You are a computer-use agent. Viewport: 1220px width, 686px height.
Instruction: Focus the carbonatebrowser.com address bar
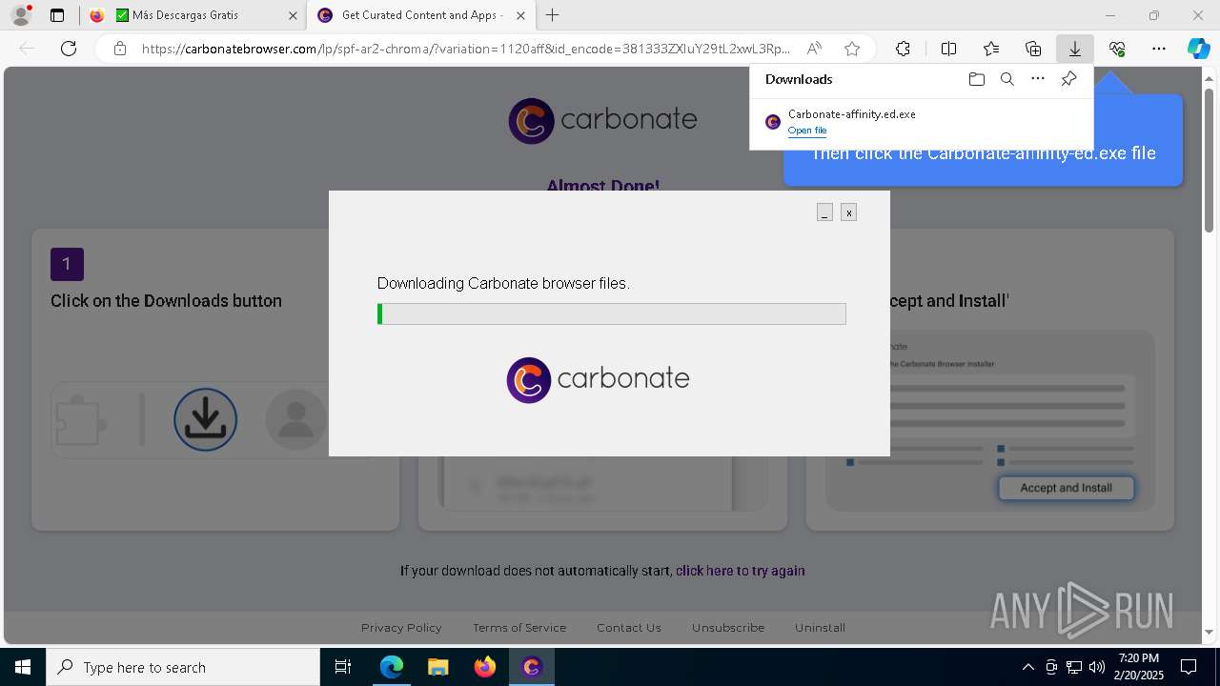(x=466, y=49)
